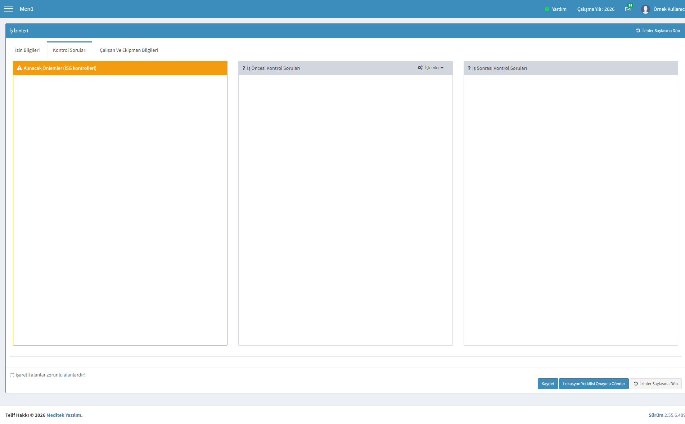Open the Çalışma Yılı : 2026 selector

(596, 9)
